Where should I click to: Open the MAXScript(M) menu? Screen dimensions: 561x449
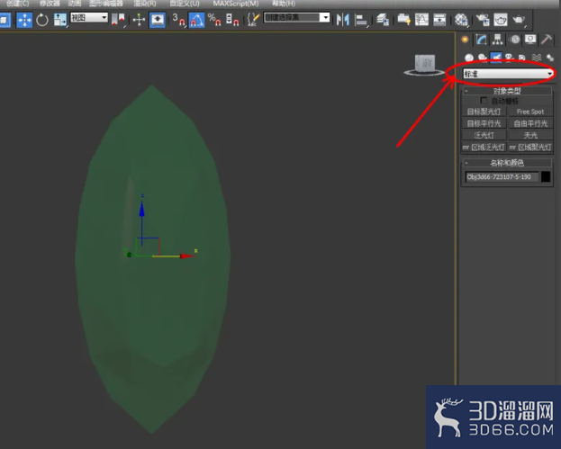click(x=236, y=4)
